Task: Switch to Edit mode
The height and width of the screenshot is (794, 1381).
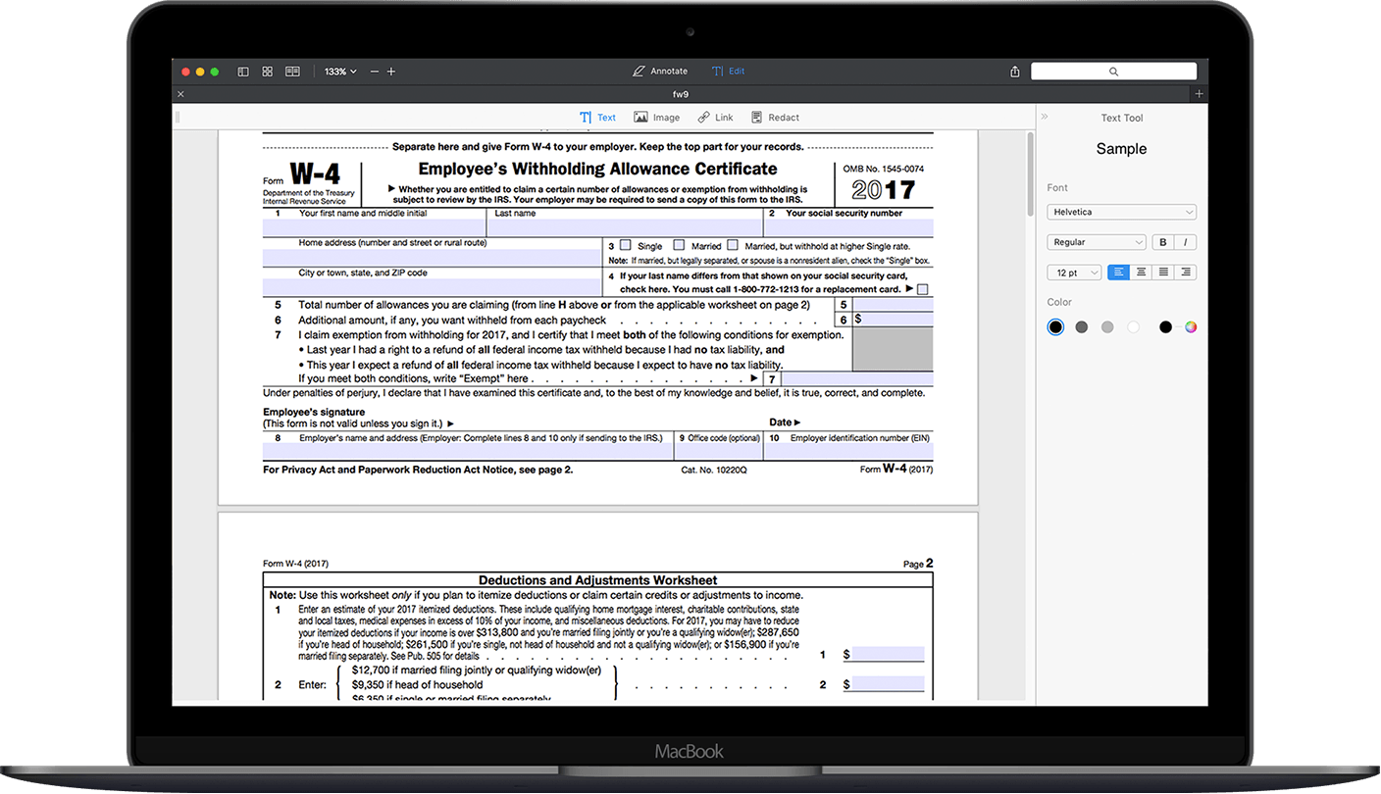Action: (x=728, y=72)
